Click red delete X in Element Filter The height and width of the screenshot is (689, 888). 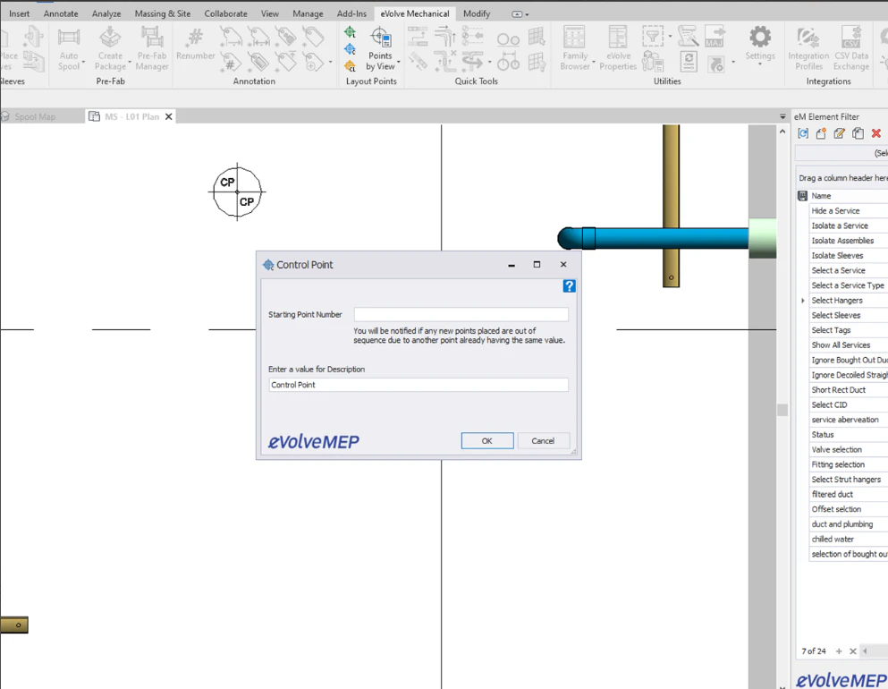tap(876, 134)
